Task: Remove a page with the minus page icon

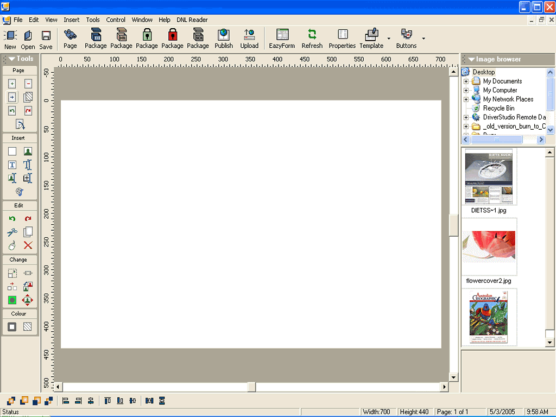Action: [x=28, y=83]
